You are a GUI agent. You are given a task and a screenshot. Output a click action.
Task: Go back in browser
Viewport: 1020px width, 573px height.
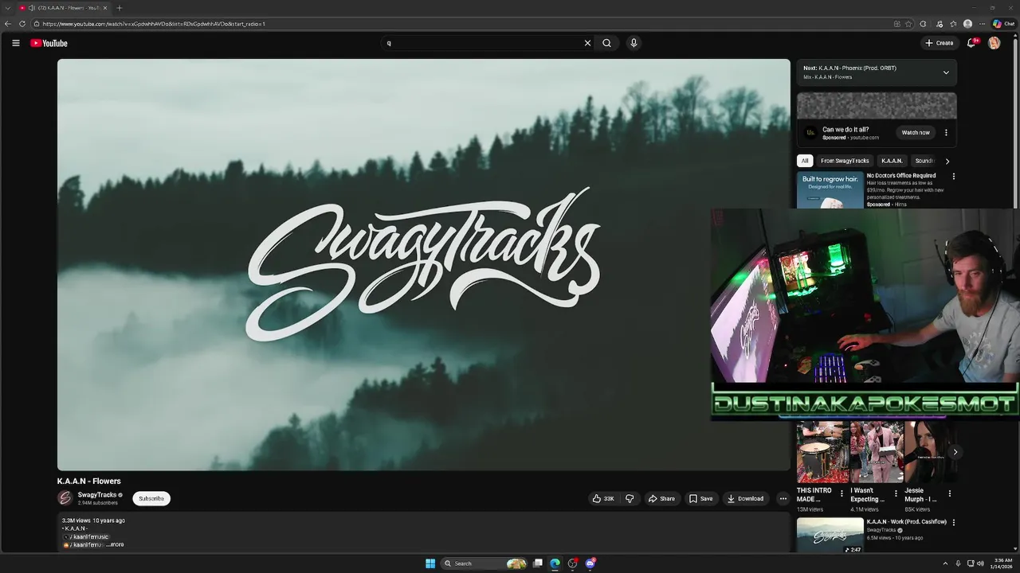click(9, 24)
